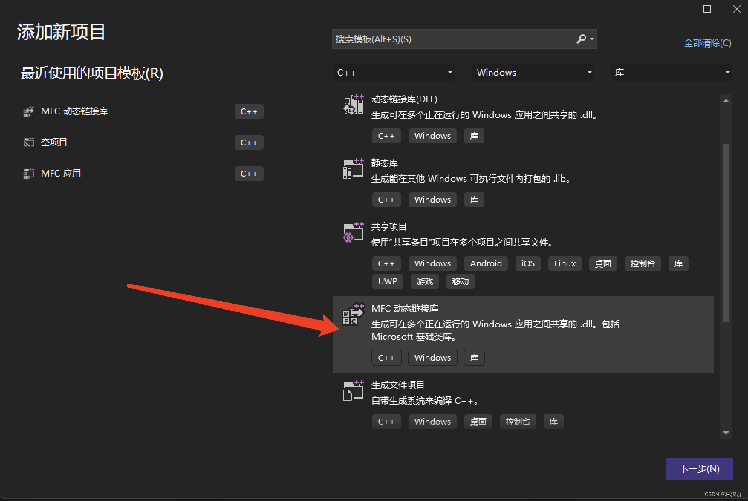Close the 添加新项目 dialog
748x501 pixels.
tap(737, 9)
